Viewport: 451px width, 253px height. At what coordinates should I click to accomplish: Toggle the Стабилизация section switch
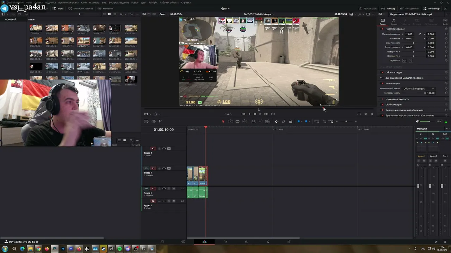click(x=382, y=105)
